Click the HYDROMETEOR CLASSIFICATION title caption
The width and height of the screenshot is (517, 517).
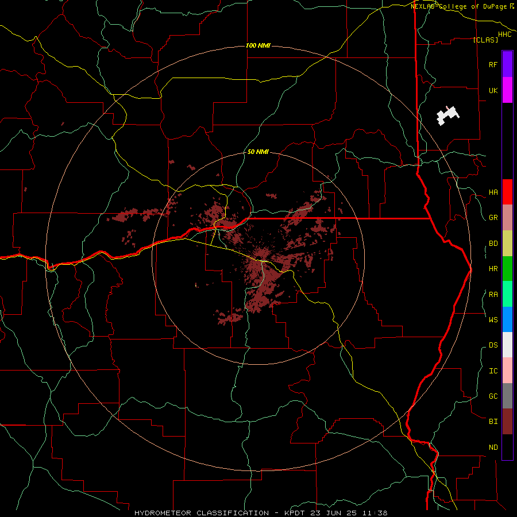coord(261,513)
